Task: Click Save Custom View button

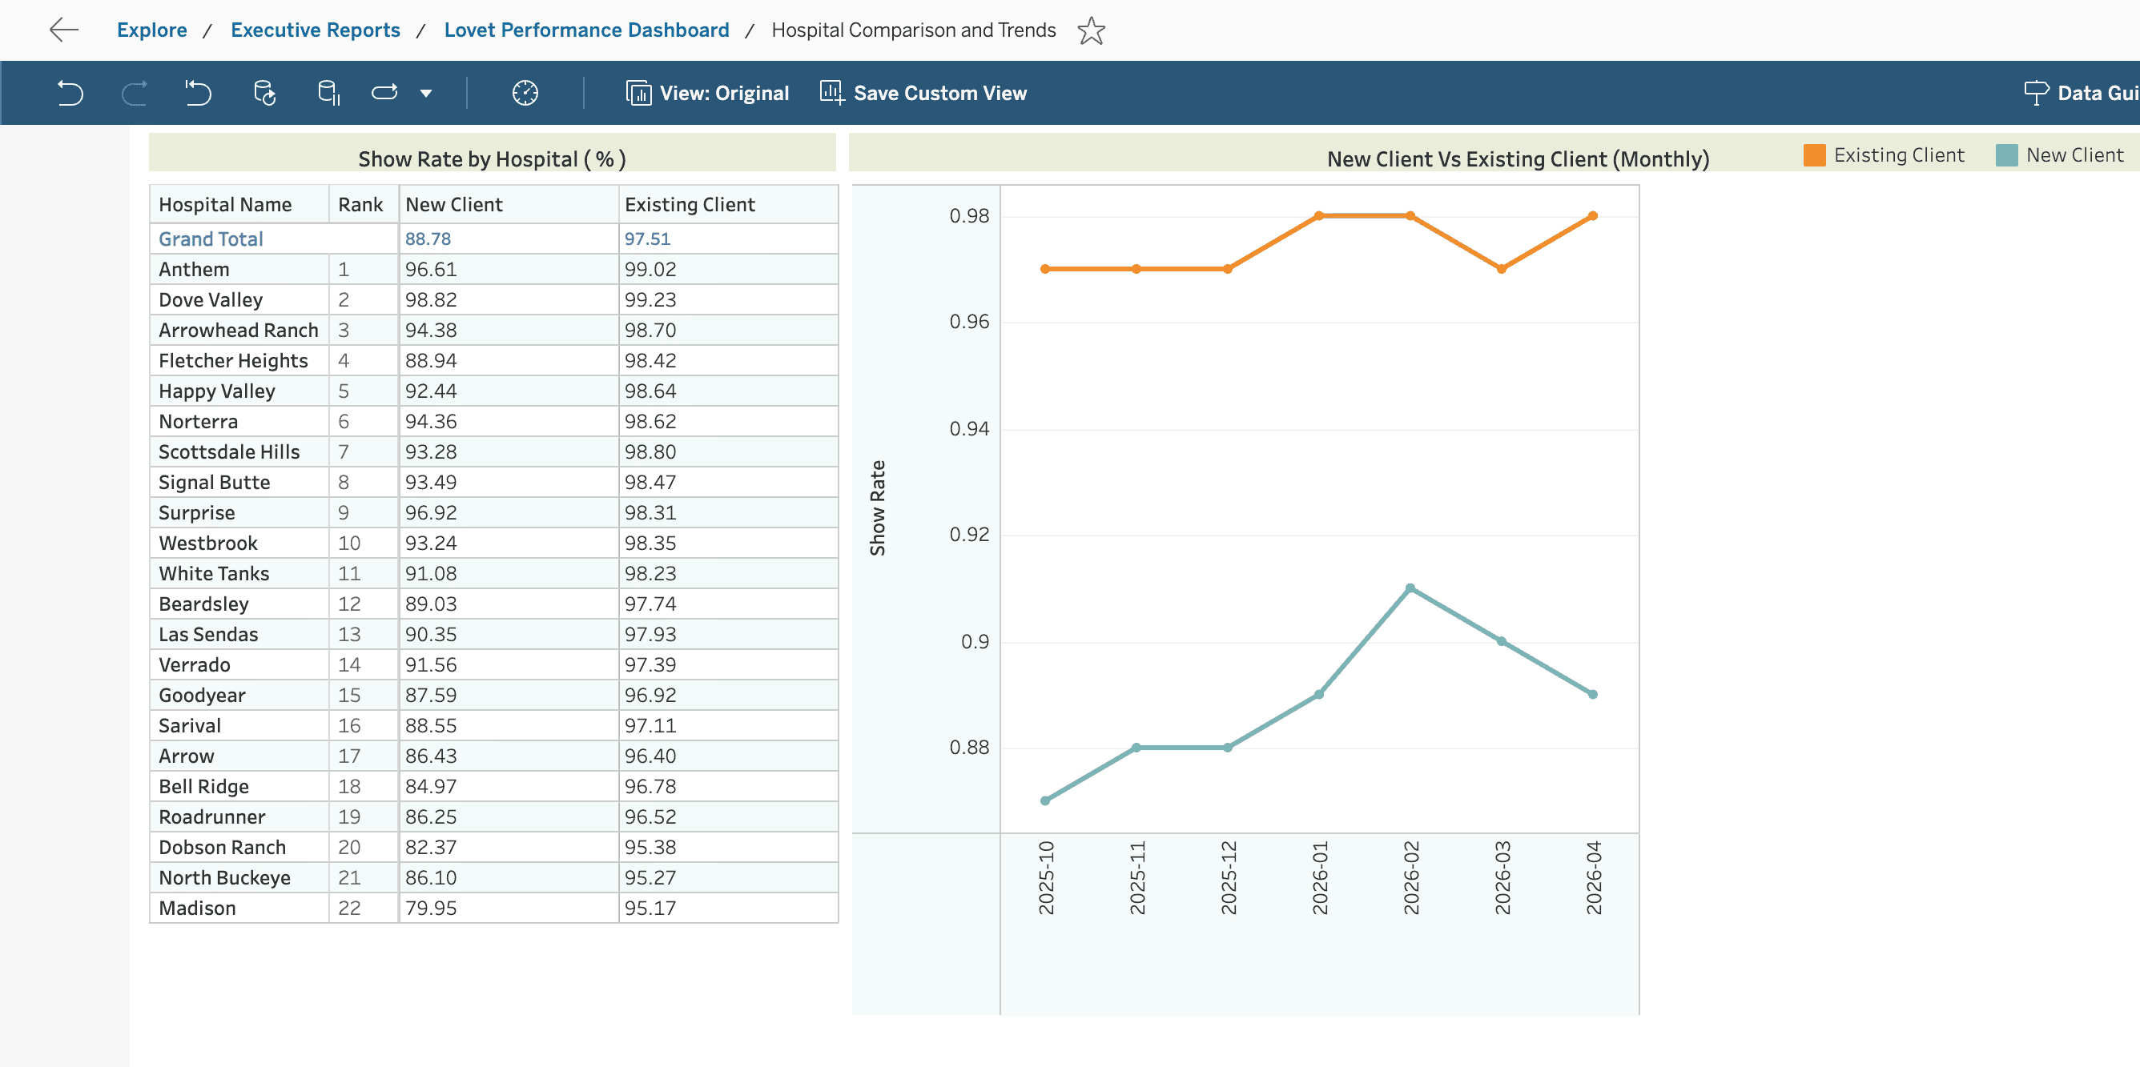Action: point(923,93)
